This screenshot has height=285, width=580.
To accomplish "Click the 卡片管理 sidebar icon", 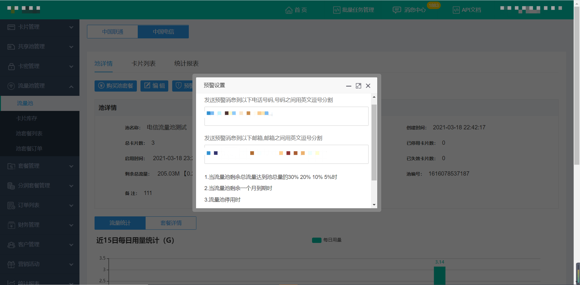I will pyautogui.click(x=11, y=27).
